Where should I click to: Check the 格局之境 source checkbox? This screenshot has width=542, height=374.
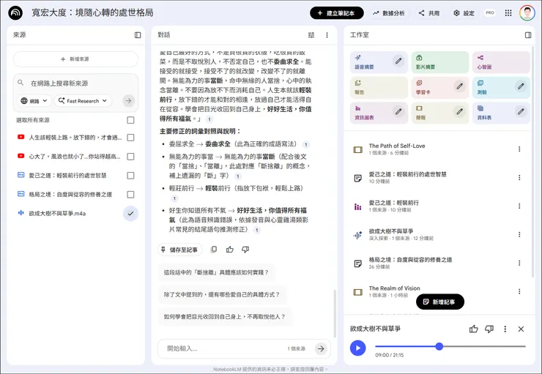coord(130,195)
